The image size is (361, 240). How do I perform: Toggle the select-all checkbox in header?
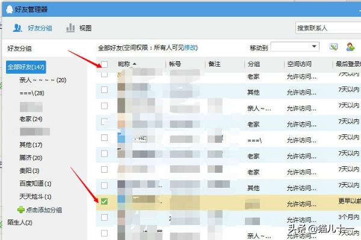[x=105, y=64]
